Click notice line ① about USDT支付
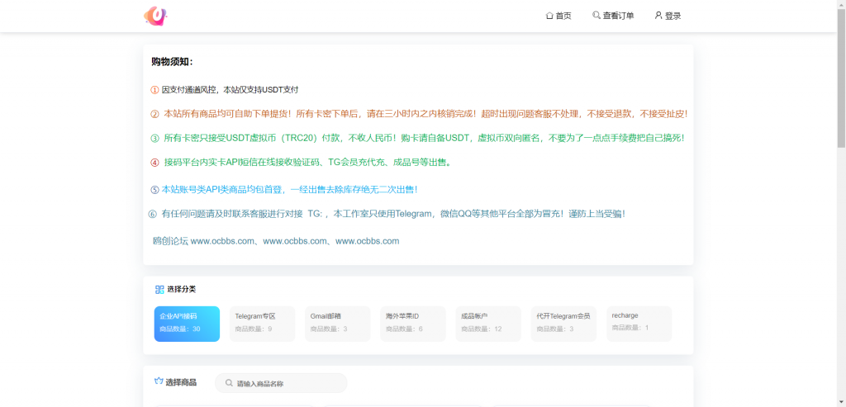 (x=225, y=90)
